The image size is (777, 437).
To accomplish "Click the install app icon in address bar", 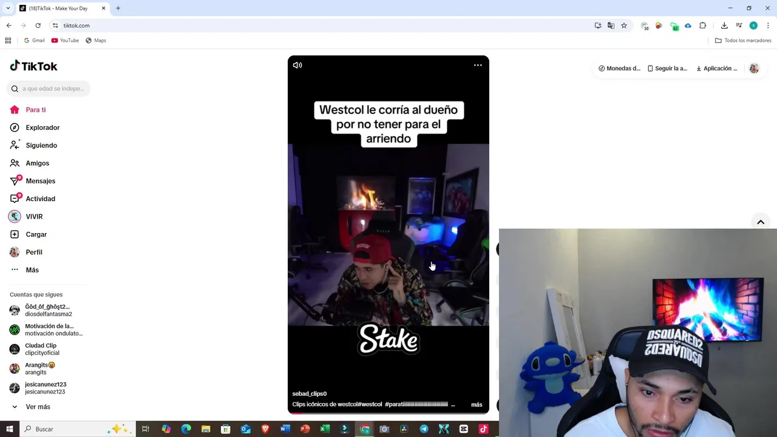I will point(598,25).
